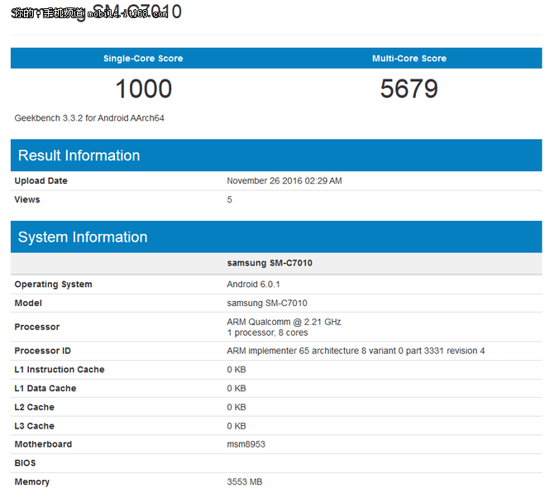Select the multi-core score value 5679

pyautogui.click(x=409, y=89)
